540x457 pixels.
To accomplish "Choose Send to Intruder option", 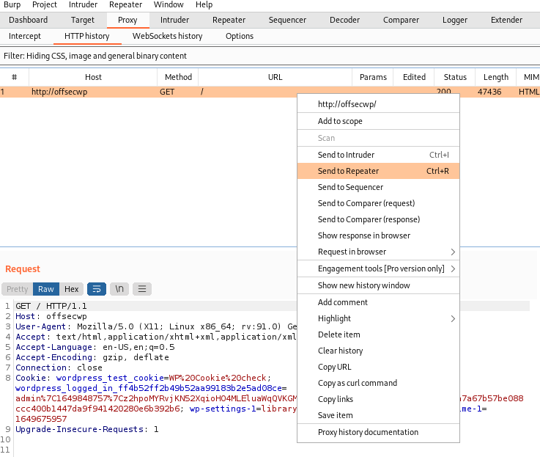I will (x=346, y=155).
